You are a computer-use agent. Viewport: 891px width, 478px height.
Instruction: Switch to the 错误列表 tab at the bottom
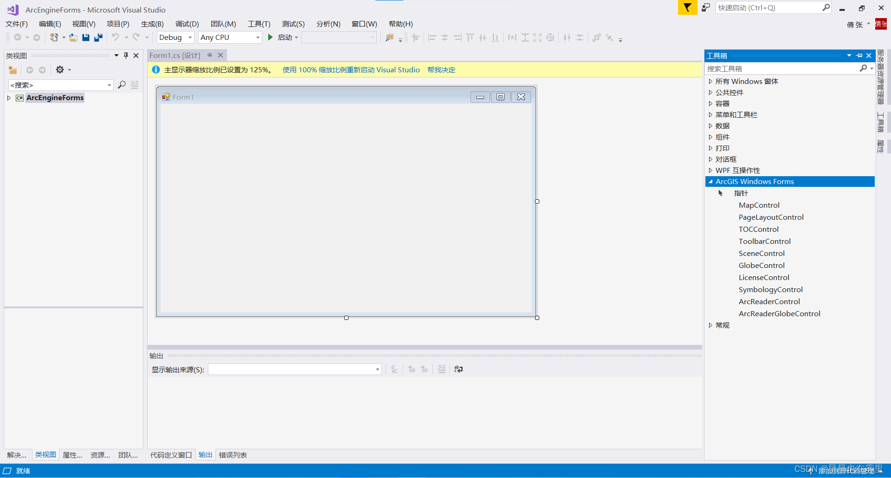(x=232, y=455)
